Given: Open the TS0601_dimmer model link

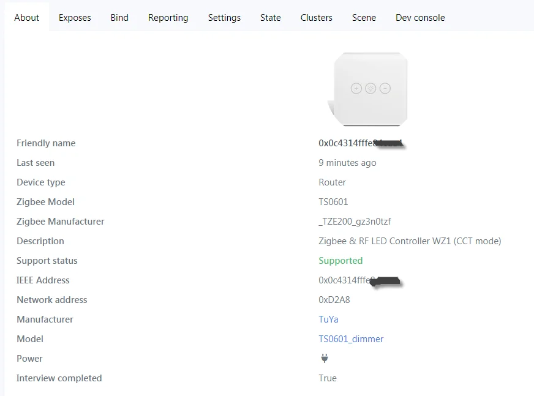Looking at the screenshot, I should click(x=351, y=339).
